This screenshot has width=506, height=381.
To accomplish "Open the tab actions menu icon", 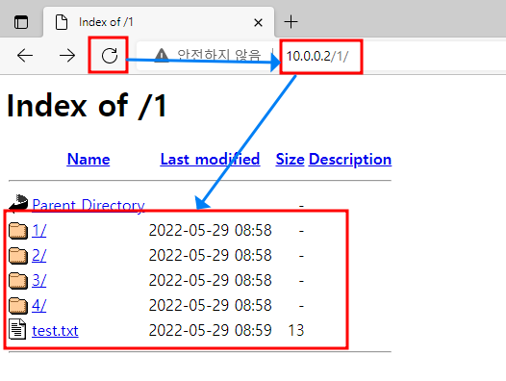I will click(x=21, y=22).
